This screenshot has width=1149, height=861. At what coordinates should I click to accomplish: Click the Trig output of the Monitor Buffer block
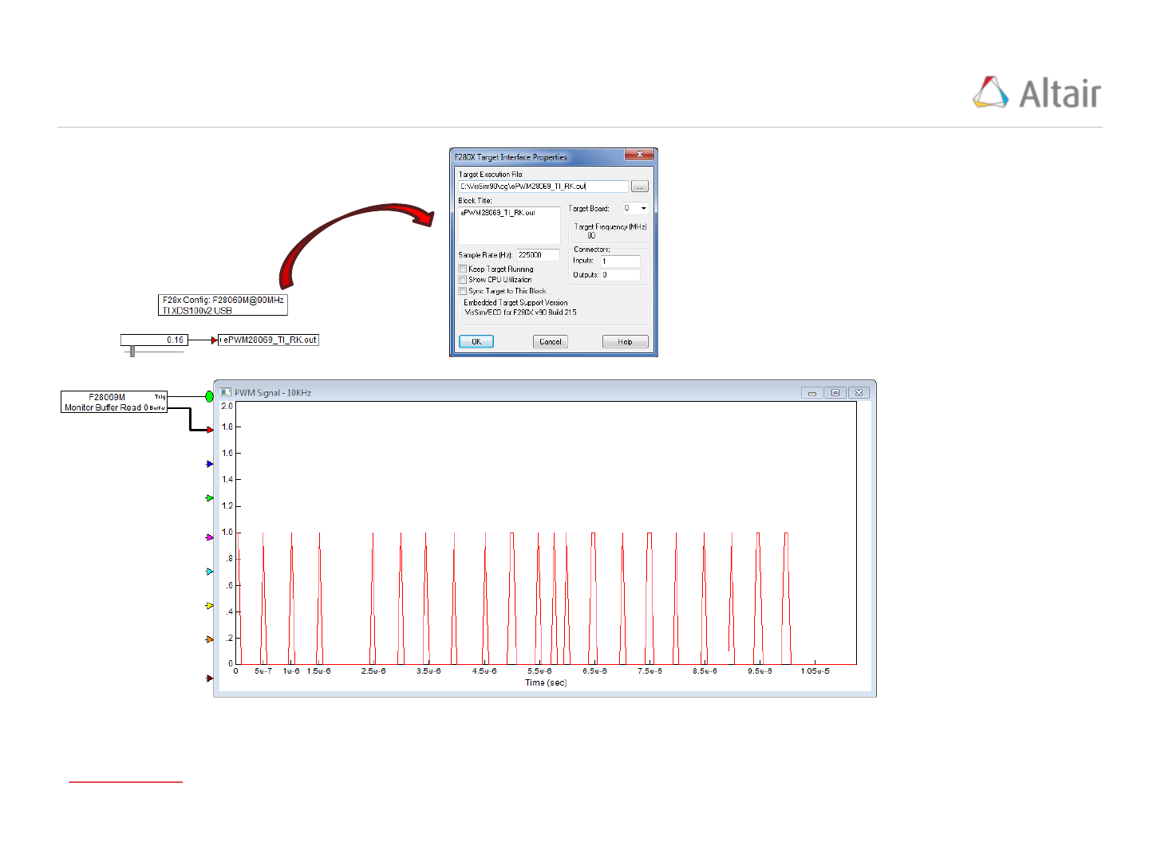click(160, 396)
